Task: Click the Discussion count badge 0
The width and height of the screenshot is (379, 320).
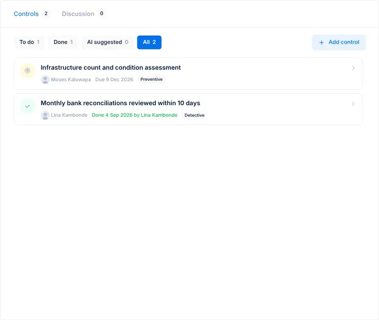Action: (102, 13)
